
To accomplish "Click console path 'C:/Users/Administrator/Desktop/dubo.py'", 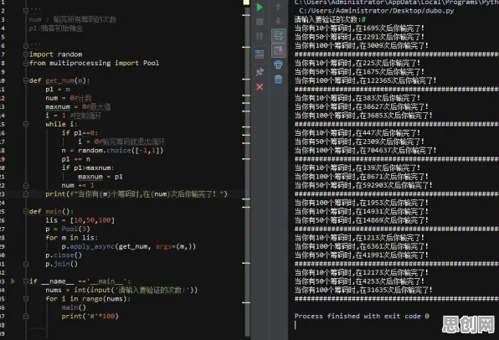I will [377, 11].
